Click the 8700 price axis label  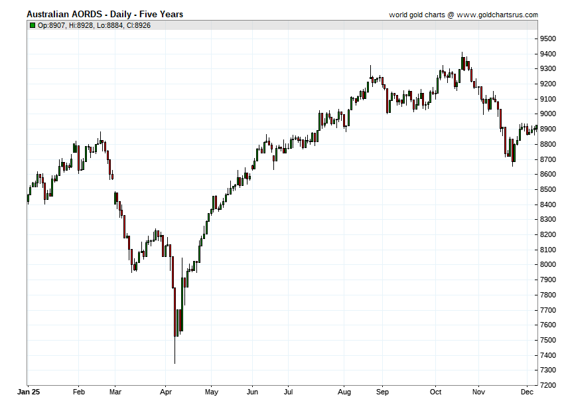pos(548,159)
